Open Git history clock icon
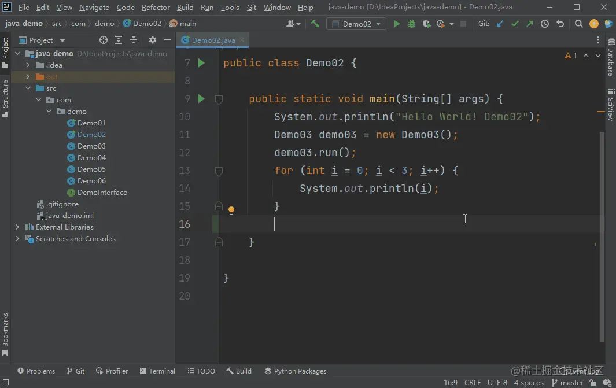This screenshot has height=388, width=616. [x=545, y=24]
